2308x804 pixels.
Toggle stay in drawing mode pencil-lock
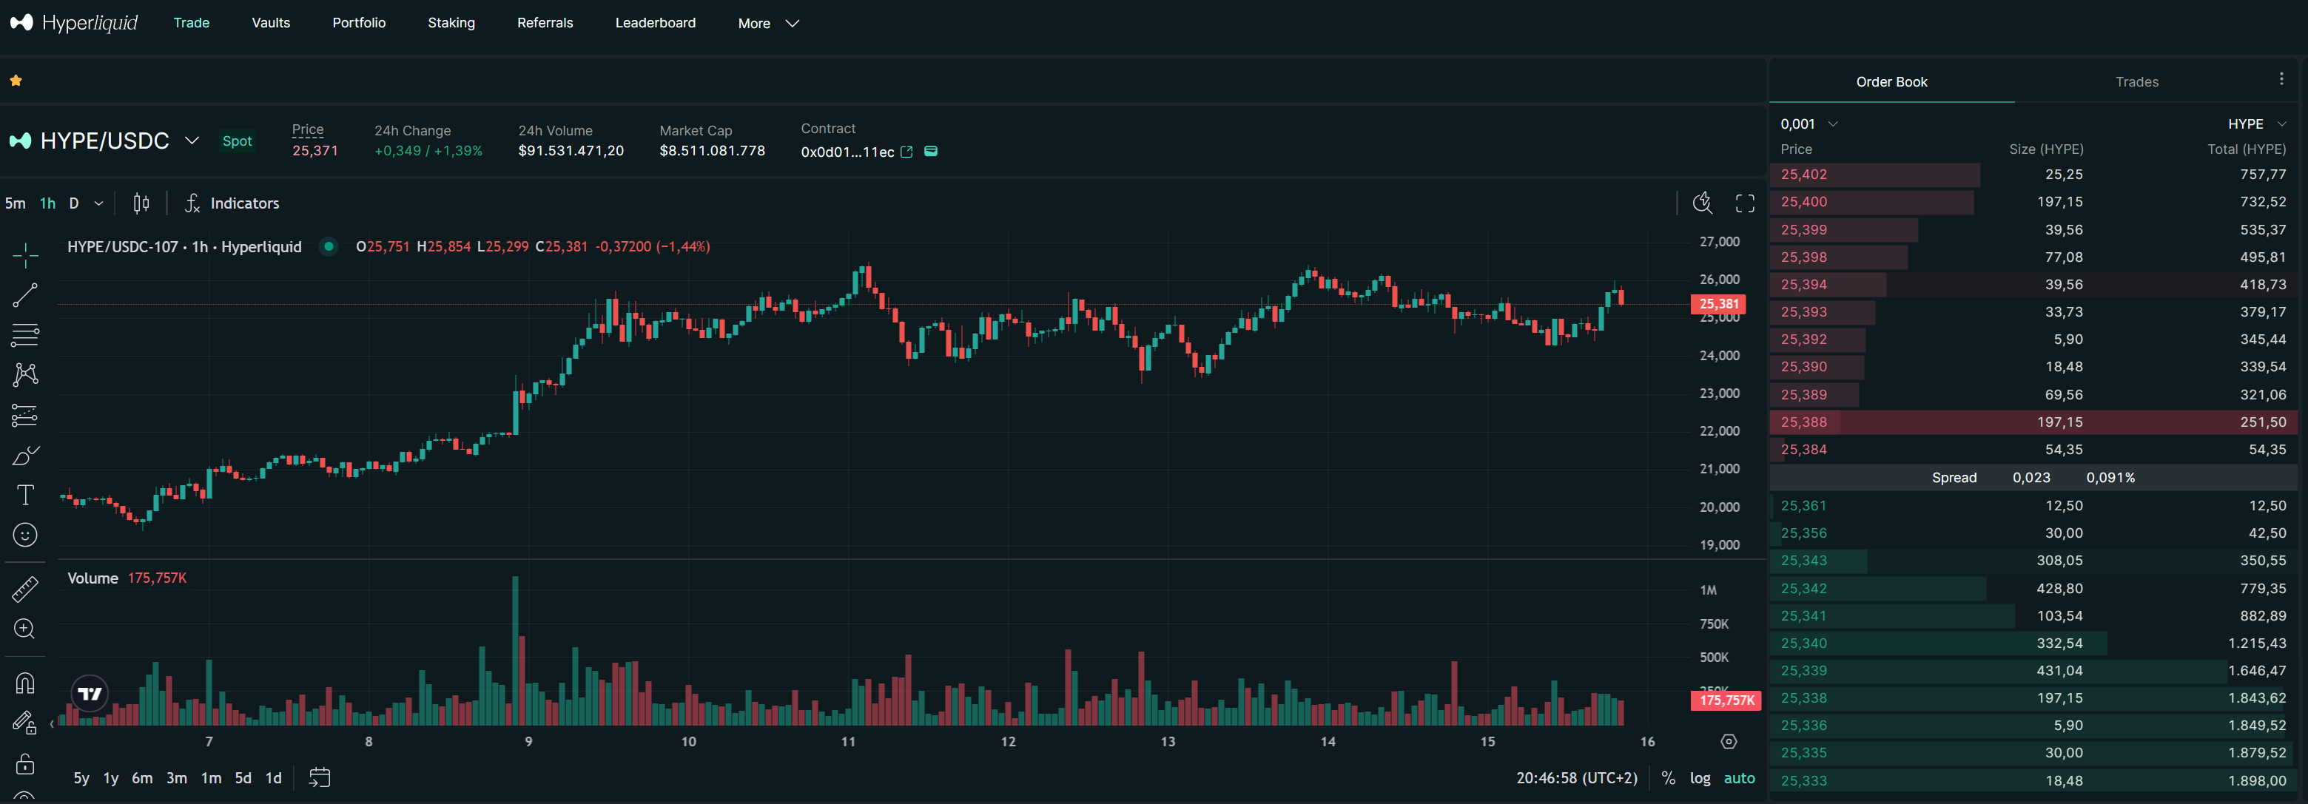[25, 723]
